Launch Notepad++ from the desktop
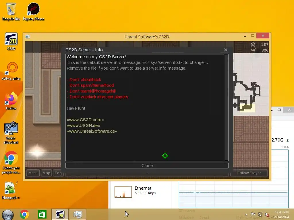Viewport: 294px width, 220px height. 11,190
